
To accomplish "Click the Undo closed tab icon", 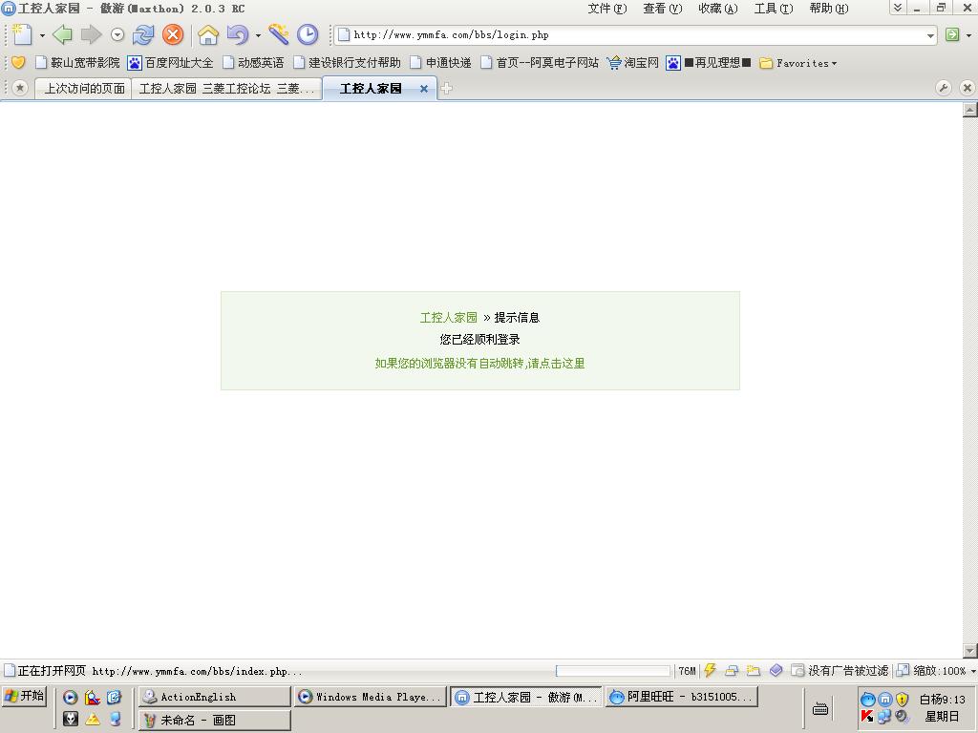I will pyautogui.click(x=237, y=35).
